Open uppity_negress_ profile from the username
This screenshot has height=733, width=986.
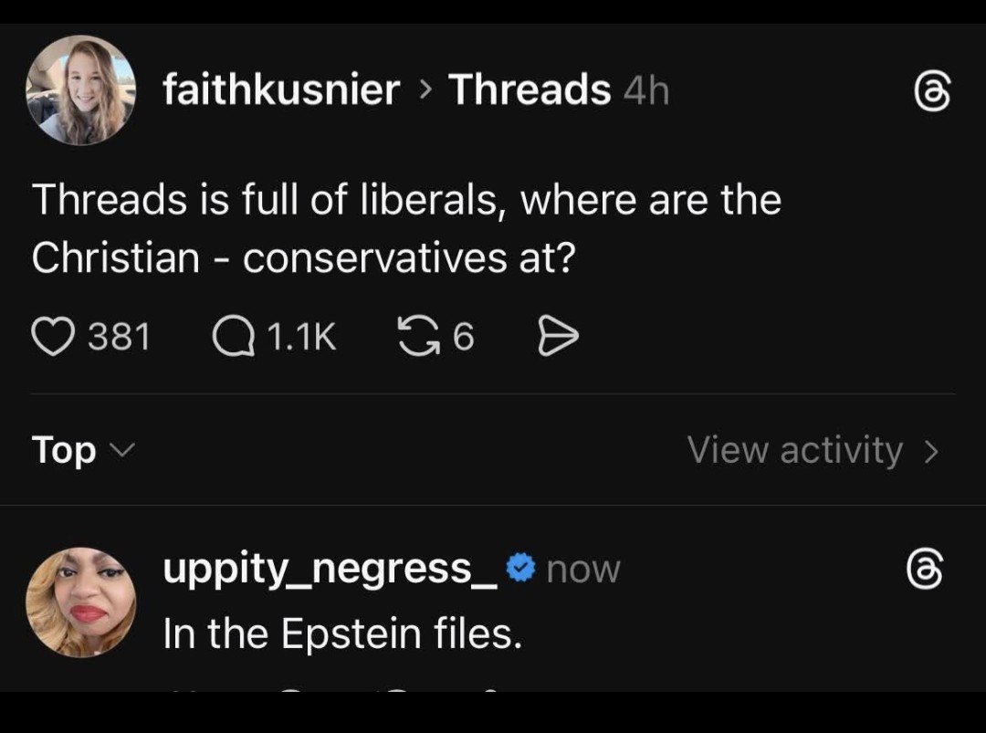point(330,569)
